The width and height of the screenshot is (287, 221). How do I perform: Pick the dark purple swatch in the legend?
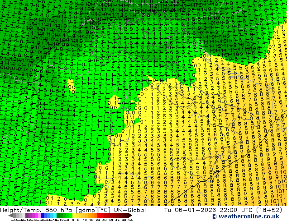click(x=27, y=216)
